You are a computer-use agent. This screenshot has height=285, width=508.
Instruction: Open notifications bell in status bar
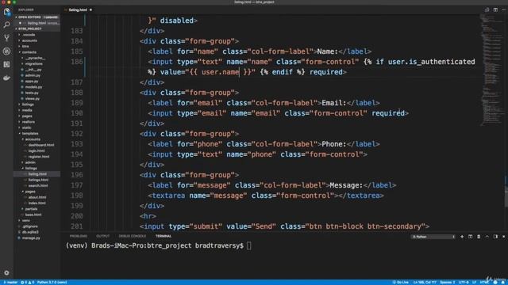click(x=503, y=282)
